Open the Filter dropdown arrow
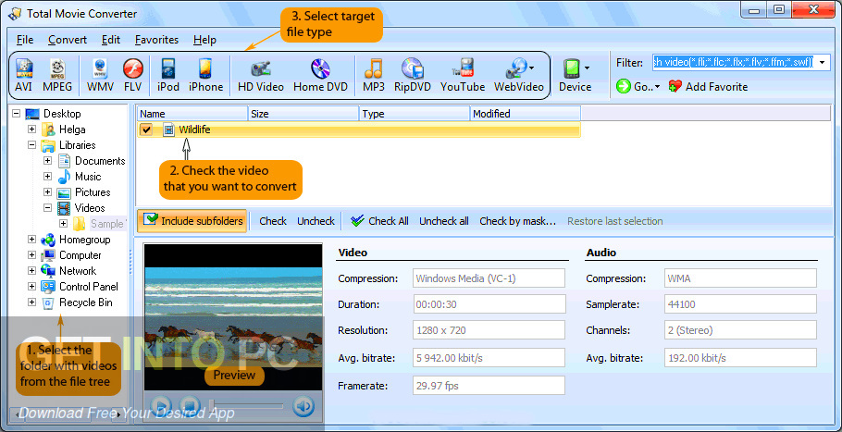The width and height of the screenshot is (842, 432). [x=823, y=63]
